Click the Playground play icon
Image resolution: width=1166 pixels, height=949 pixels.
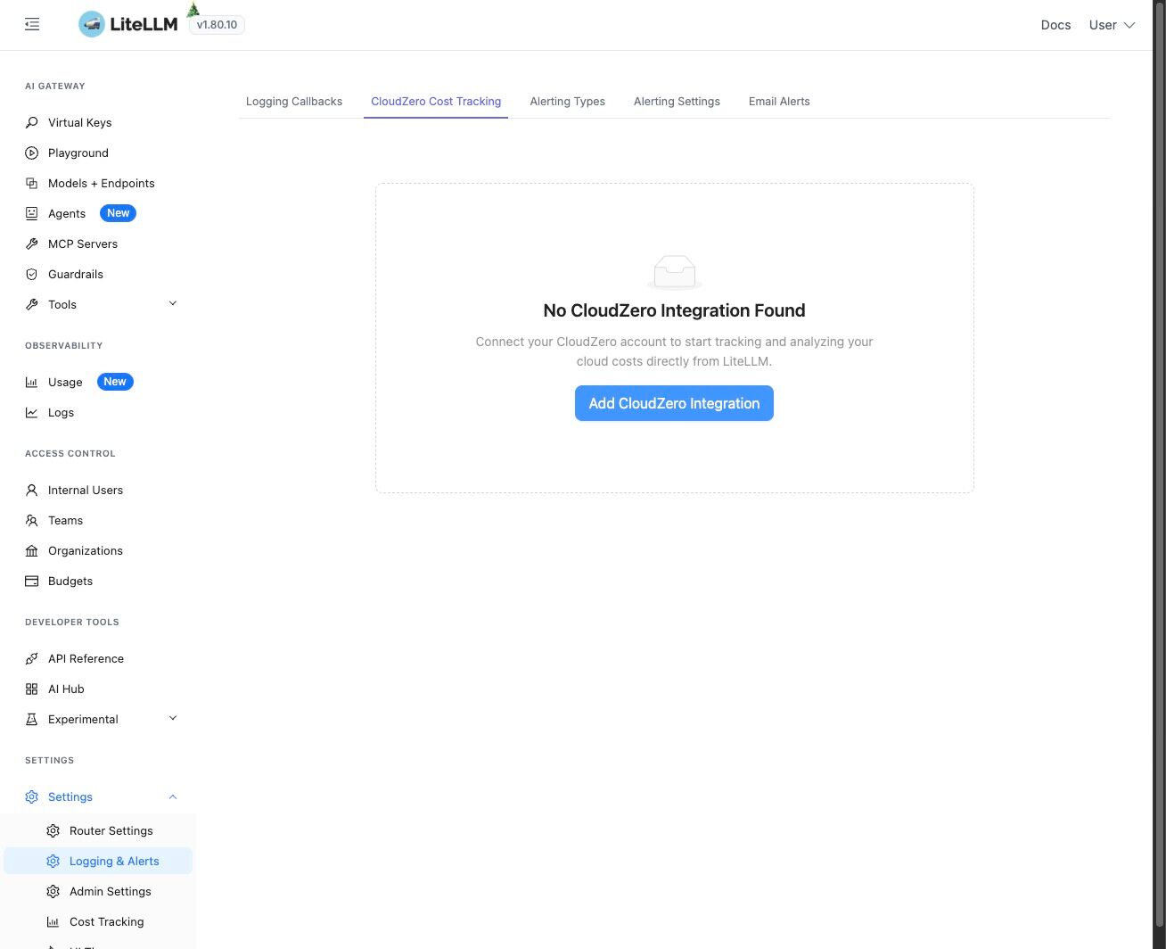[32, 153]
